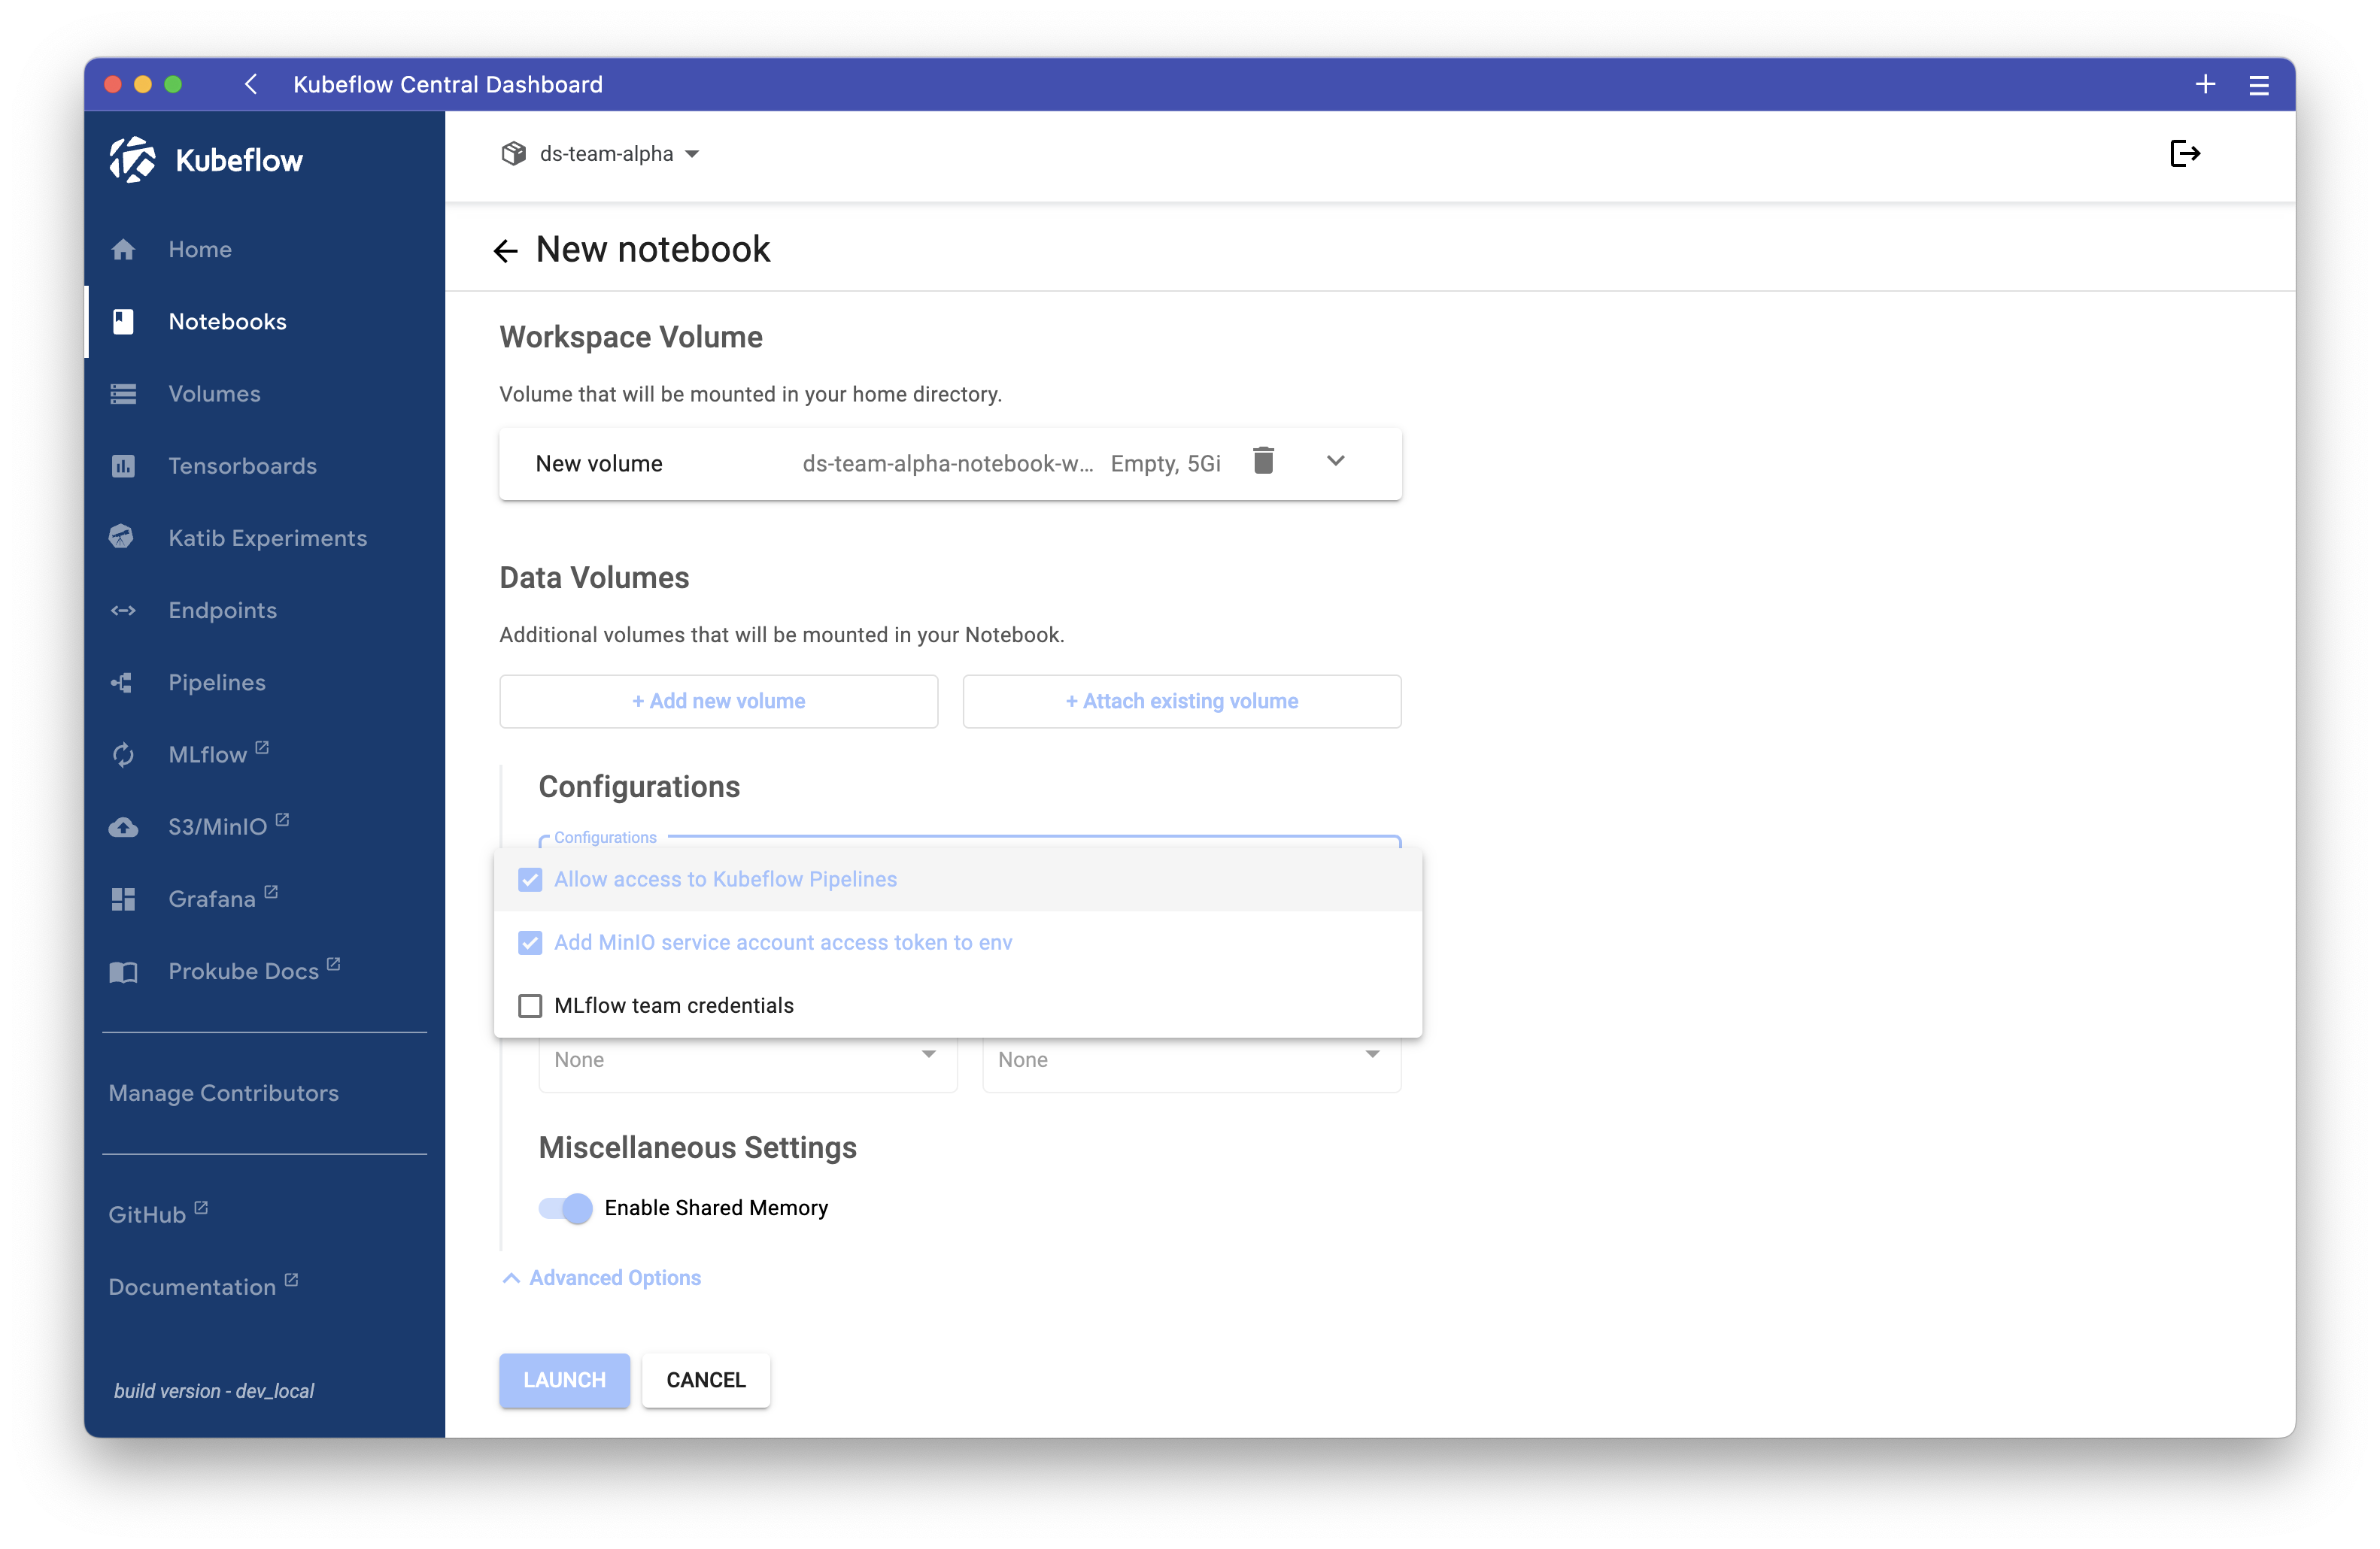Select the Endpoints arrows icon
The image size is (2380, 1549).
tap(123, 610)
